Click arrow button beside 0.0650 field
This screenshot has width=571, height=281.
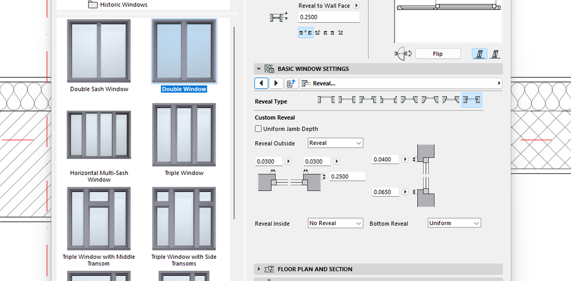[405, 192]
